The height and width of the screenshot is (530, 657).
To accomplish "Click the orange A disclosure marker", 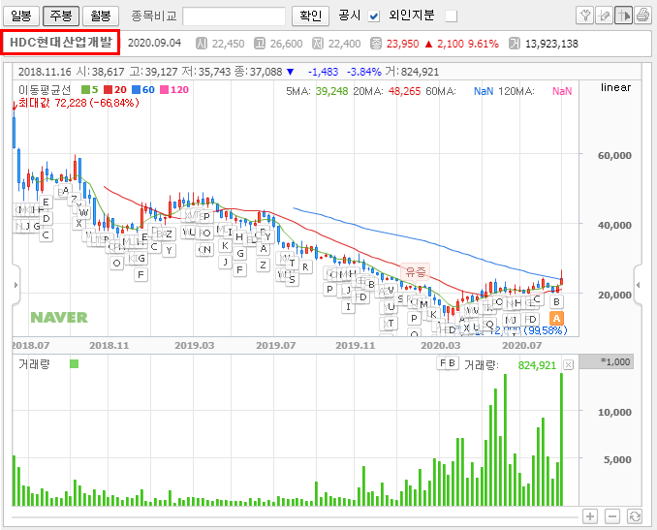I will pos(556,319).
